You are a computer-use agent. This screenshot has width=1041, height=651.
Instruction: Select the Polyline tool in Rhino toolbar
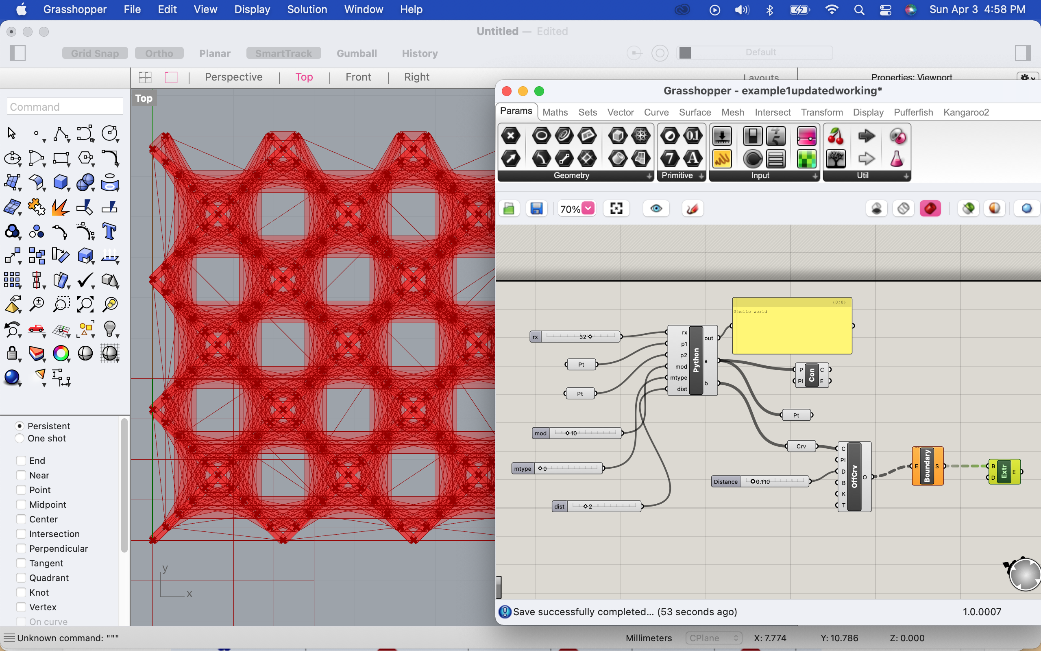(x=61, y=134)
